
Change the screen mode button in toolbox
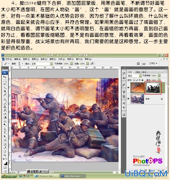pyautogui.click(x=5, y=172)
